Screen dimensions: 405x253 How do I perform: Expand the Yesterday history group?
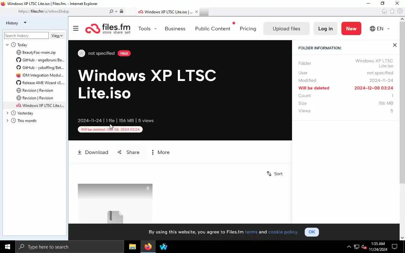click(x=7, y=113)
